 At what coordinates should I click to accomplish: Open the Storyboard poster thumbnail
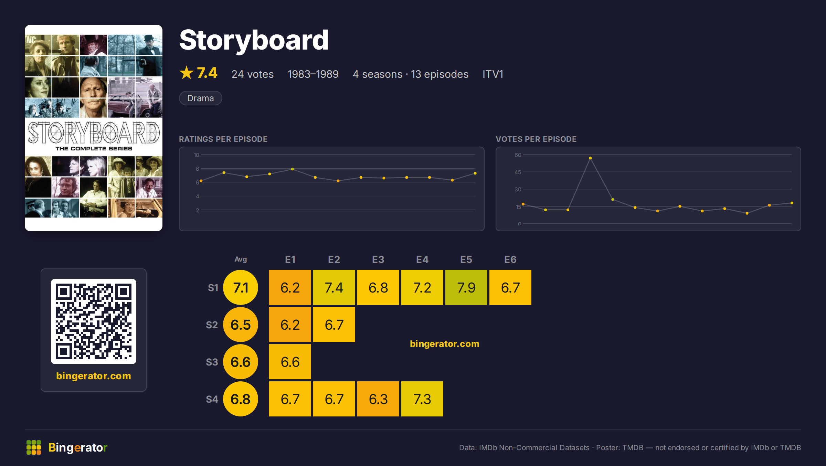click(x=94, y=128)
